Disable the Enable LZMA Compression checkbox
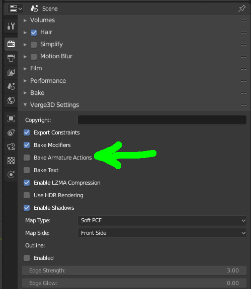 (x=27, y=183)
